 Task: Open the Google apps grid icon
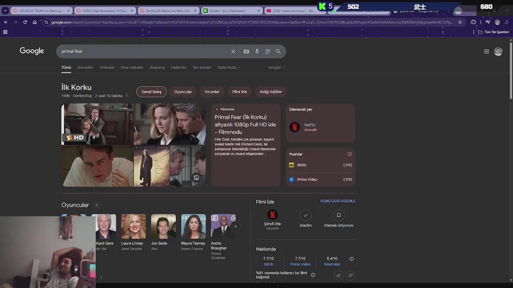tap(486, 51)
